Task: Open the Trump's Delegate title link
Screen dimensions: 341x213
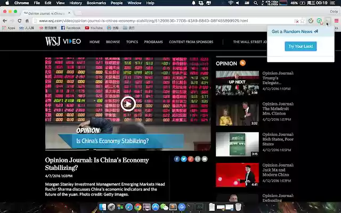Action: pyautogui.click(x=278, y=78)
